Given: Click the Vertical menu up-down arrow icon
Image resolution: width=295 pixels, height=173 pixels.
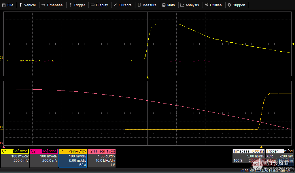Looking at the screenshot, I should click(21, 5).
